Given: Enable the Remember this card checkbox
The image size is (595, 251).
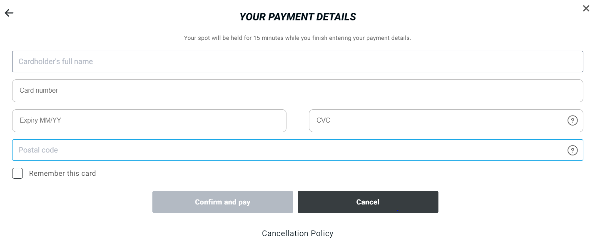Looking at the screenshot, I should coord(17,173).
